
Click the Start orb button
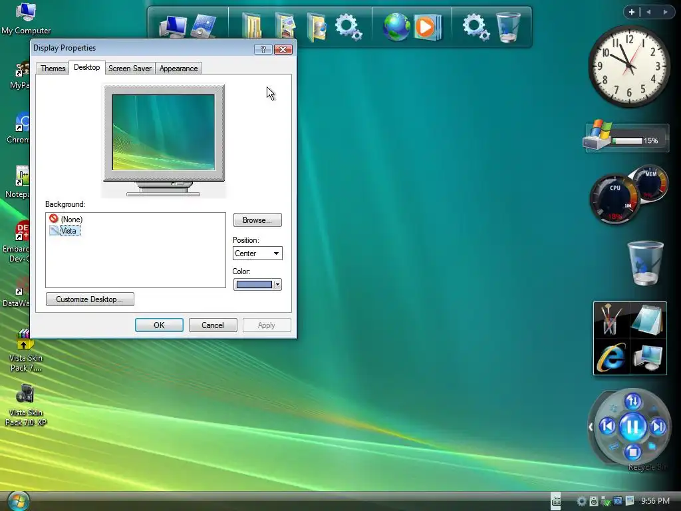point(19,500)
